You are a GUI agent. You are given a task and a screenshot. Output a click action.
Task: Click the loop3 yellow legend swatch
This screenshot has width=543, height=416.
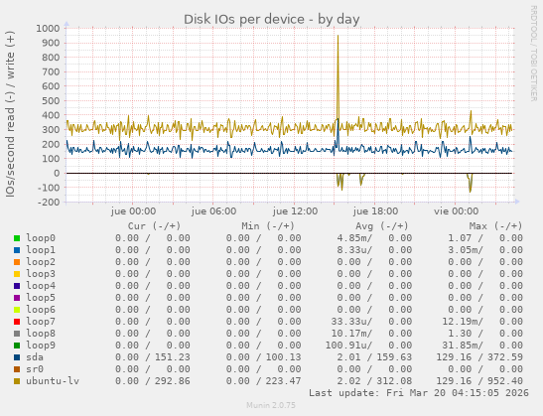[17, 274]
